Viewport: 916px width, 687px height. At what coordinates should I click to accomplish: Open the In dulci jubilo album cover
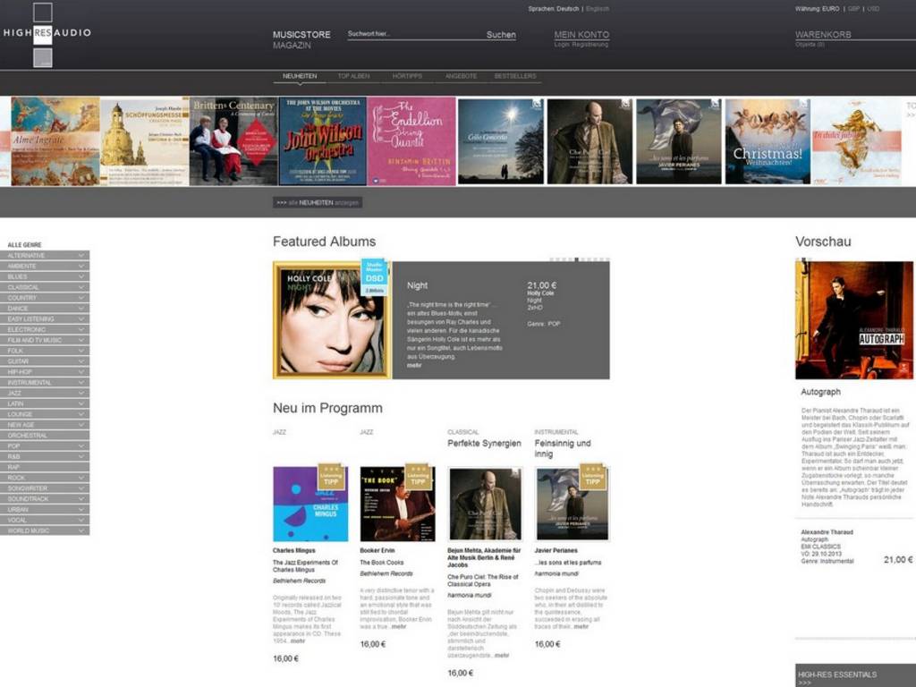pos(856,141)
